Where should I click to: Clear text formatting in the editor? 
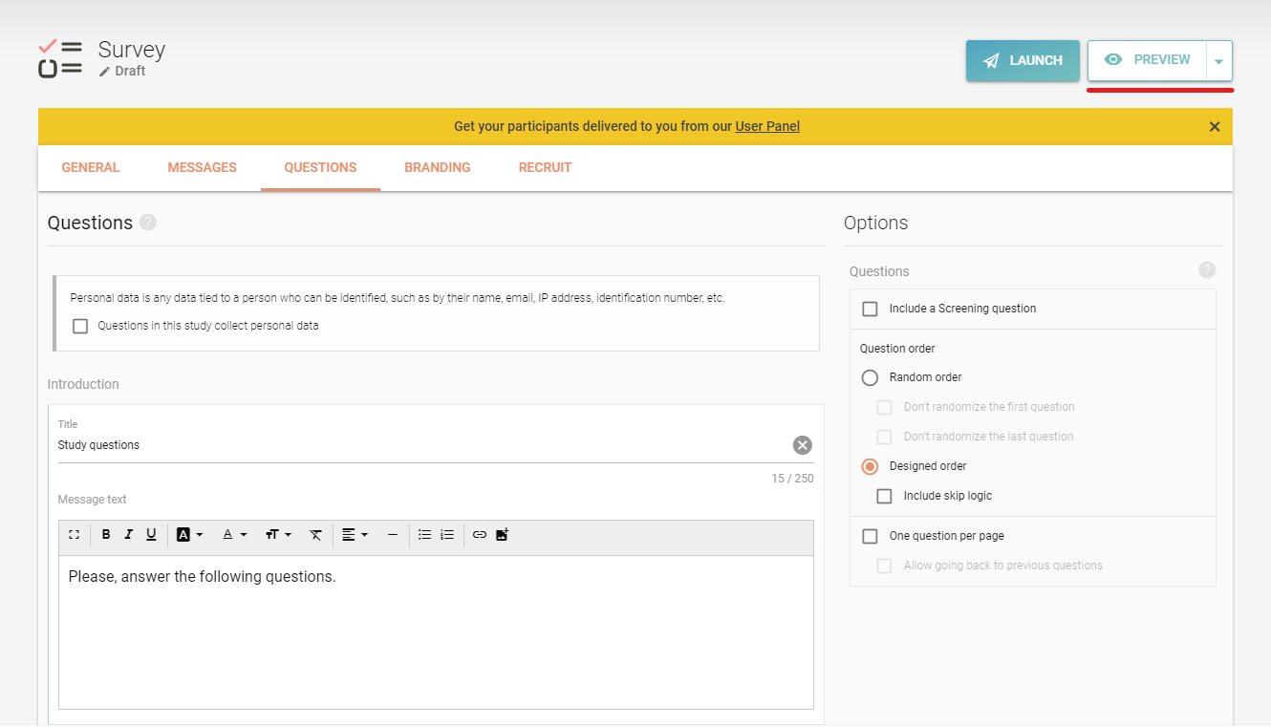pos(315,535)
